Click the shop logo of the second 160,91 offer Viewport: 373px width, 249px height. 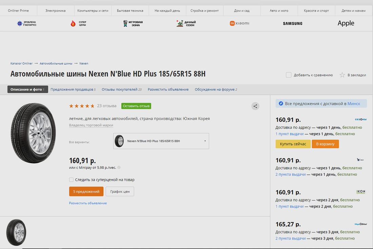coord(360,160)
